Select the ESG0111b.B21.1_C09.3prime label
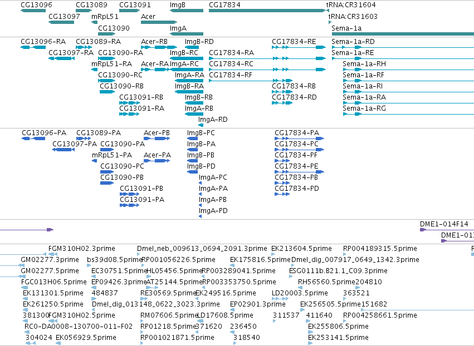Viewport: 474px width, 346px height. click(x=338, y=270)
